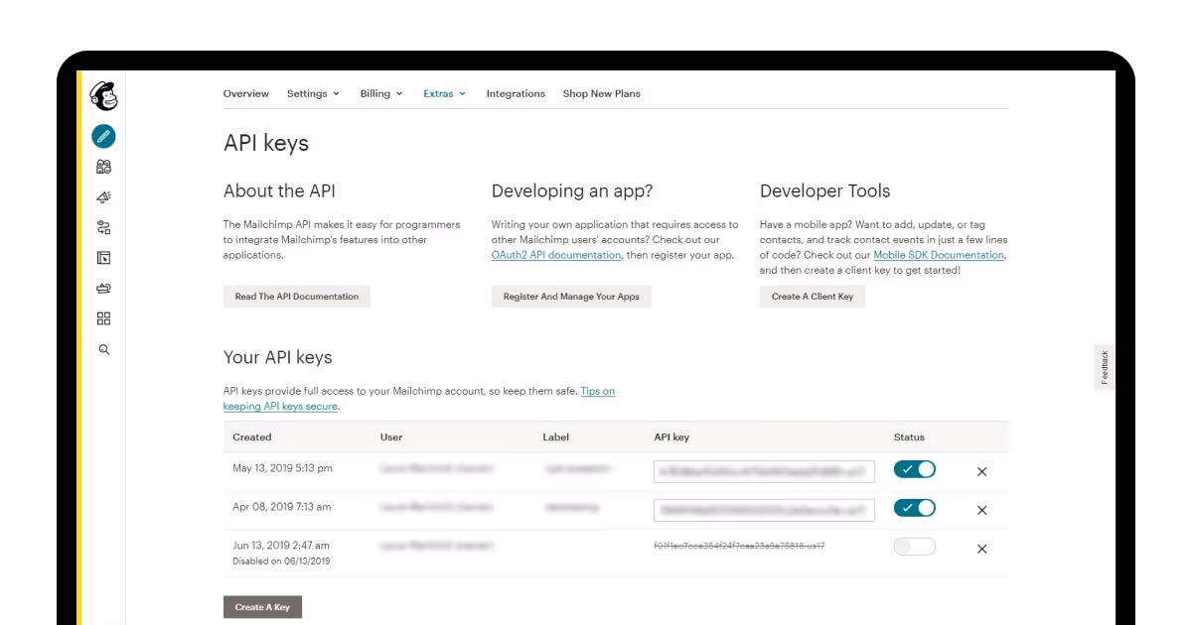
Task: Delete the Apr 08, 2019 API key
Action: coord(981,510)
